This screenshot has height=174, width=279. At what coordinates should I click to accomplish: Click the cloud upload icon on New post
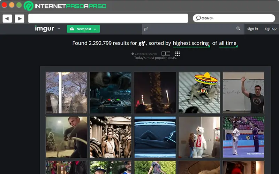pyautogui.click(x=72, y=29)
